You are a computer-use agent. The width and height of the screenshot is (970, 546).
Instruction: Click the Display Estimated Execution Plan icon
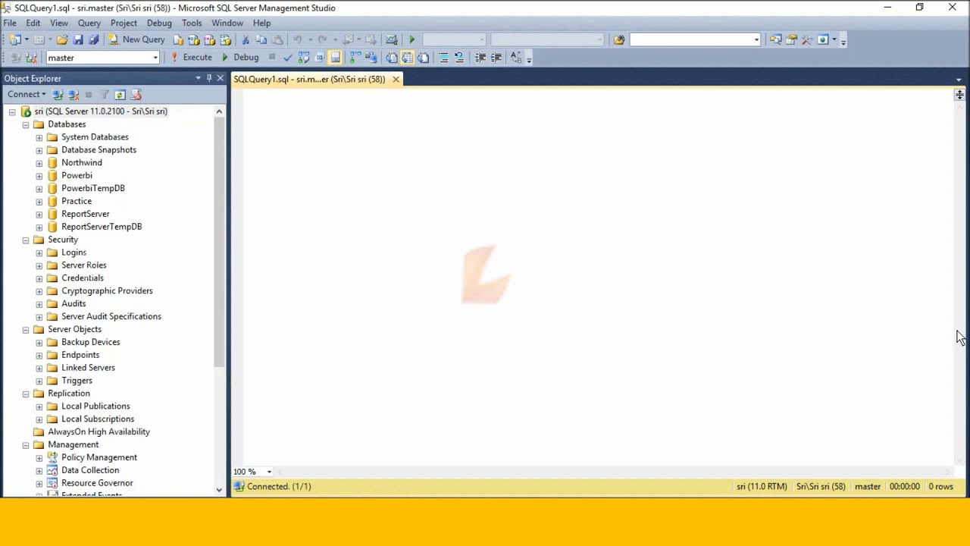point(303,58)
